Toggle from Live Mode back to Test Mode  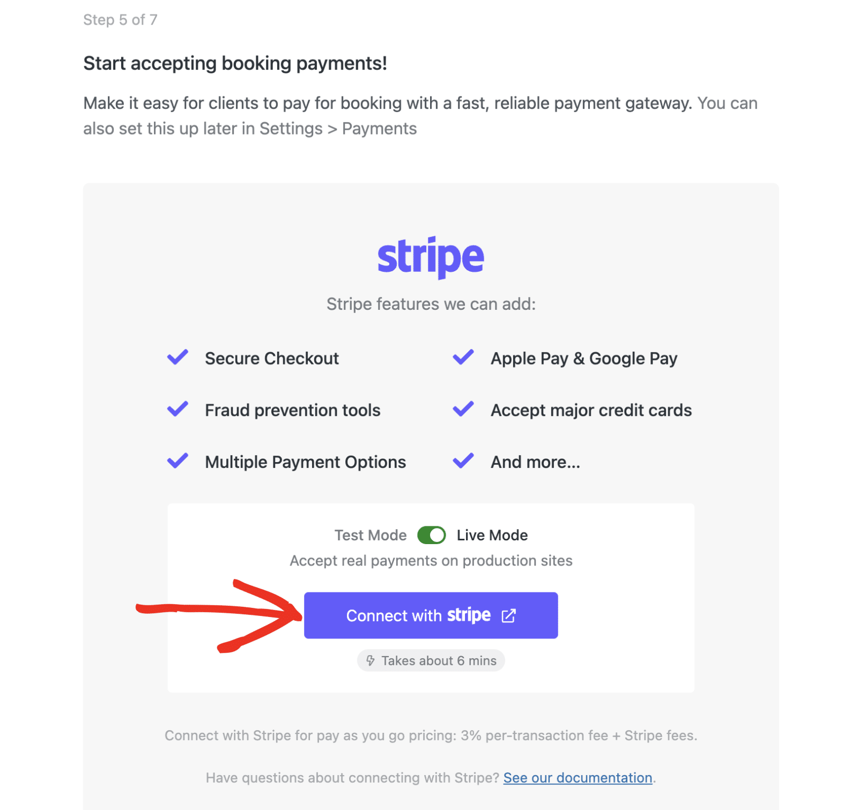click(431, 534)
